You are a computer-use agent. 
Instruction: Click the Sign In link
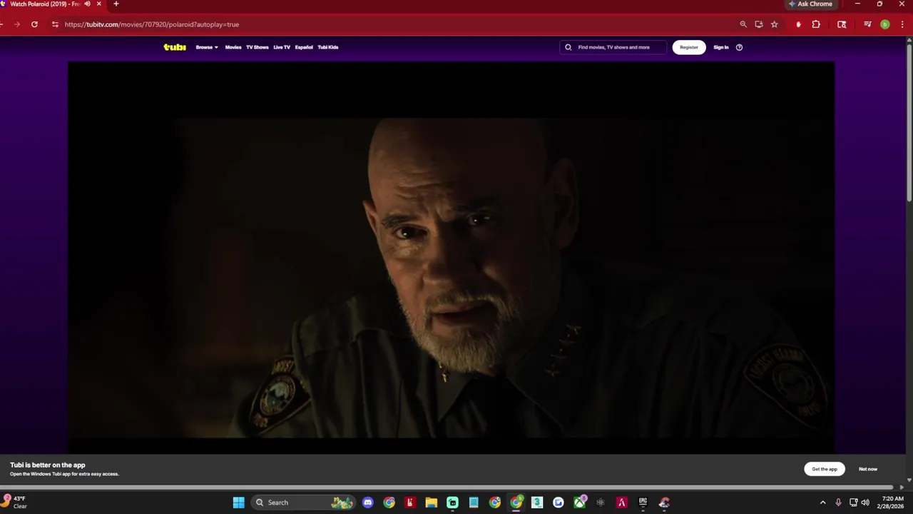[721, 47]
